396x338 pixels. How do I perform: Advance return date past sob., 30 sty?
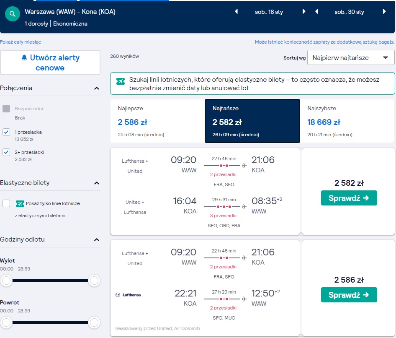pyautogui.click(x=384, y=11)
